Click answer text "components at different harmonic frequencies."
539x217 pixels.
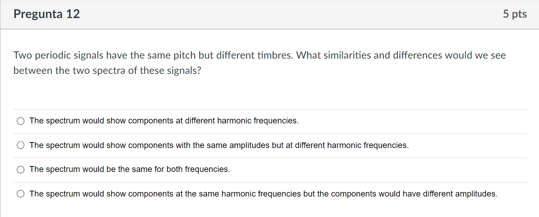coord(164,121)
